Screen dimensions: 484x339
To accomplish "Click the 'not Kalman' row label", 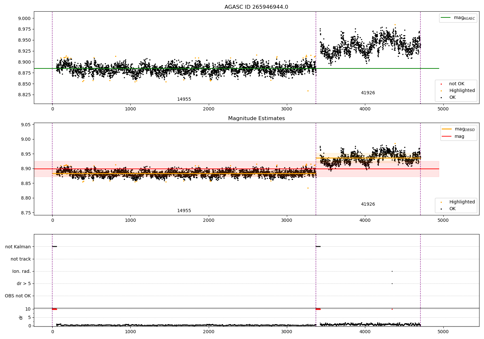I will (x=18, y=247).
